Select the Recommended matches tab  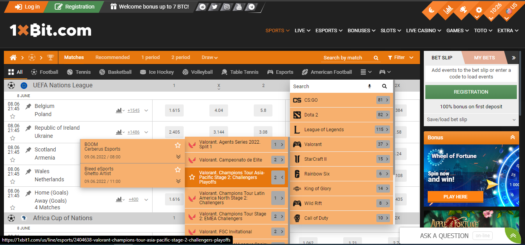(x=112, y=57)
